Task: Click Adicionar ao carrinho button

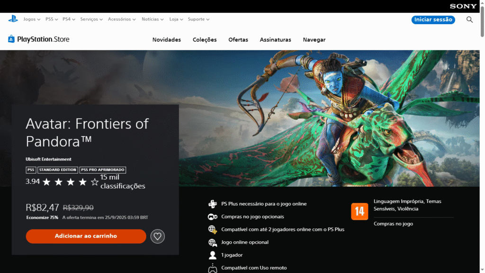Action: pyautogui.click(x=86, y=236)
